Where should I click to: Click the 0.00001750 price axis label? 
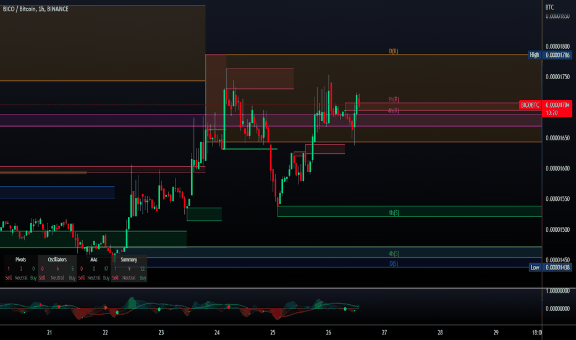(557, 77)
